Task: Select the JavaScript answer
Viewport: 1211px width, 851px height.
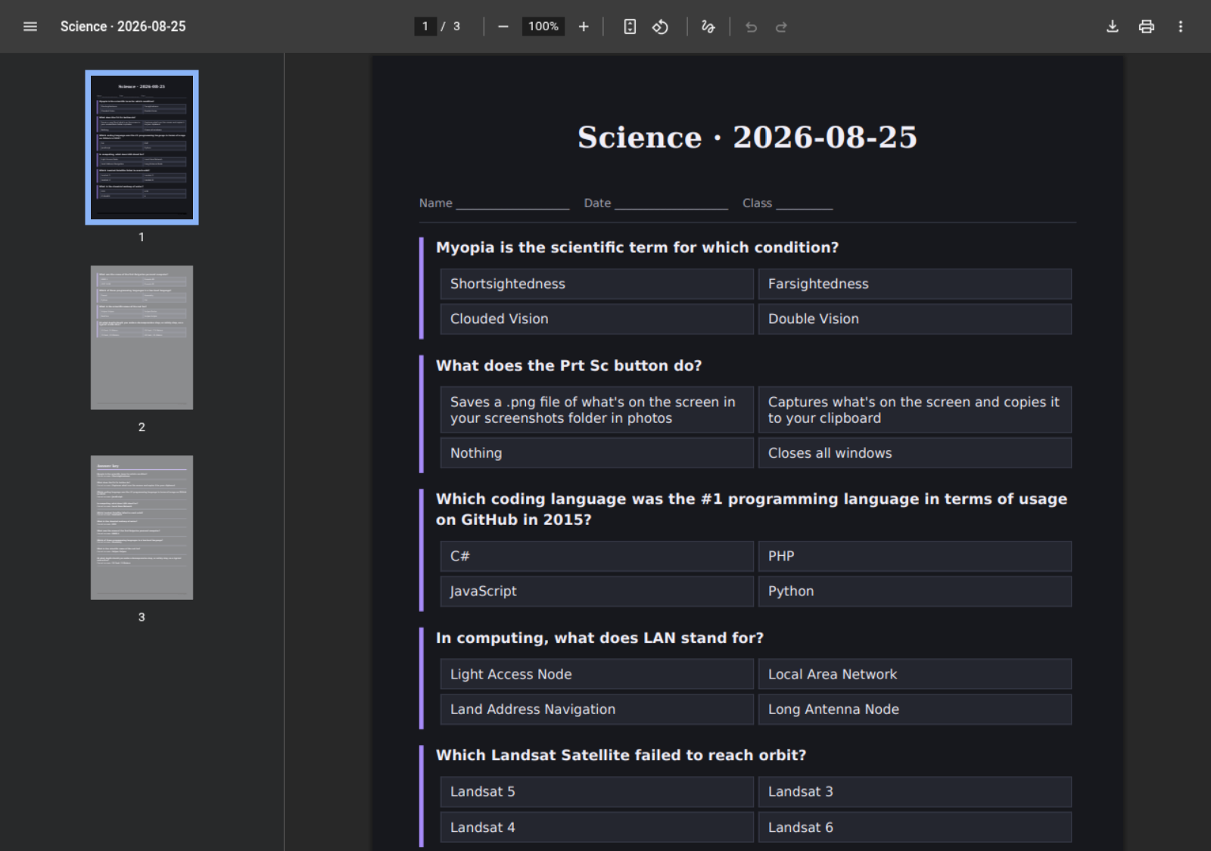Action: 597,591
